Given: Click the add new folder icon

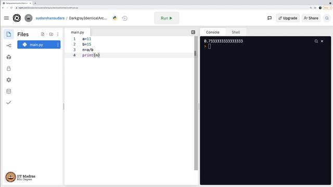Looking at the screenshot, I should pyautogui.click(x=51, y=34).
